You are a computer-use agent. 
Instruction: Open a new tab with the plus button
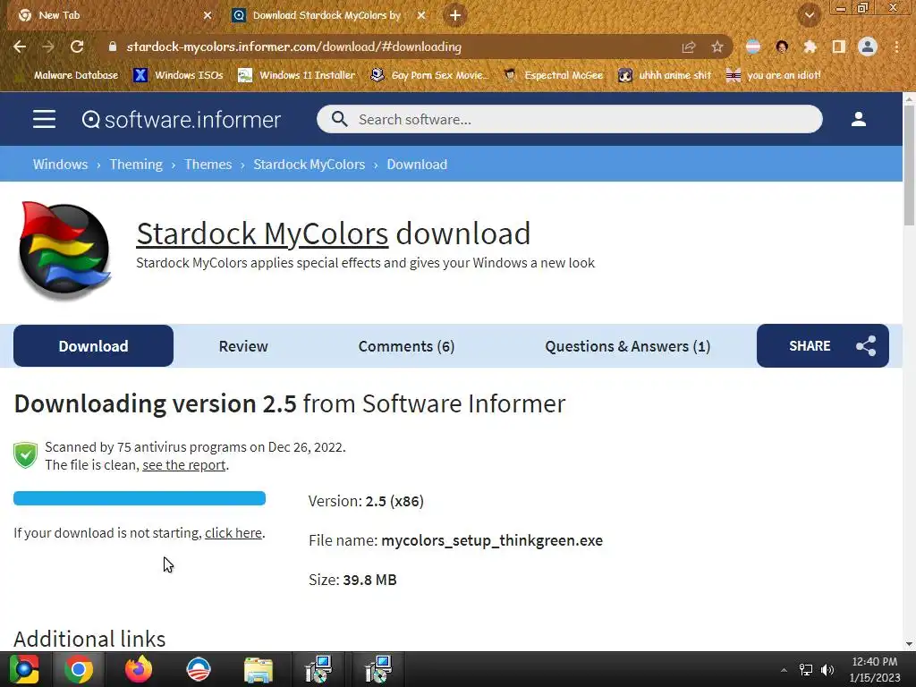[455, 15]
